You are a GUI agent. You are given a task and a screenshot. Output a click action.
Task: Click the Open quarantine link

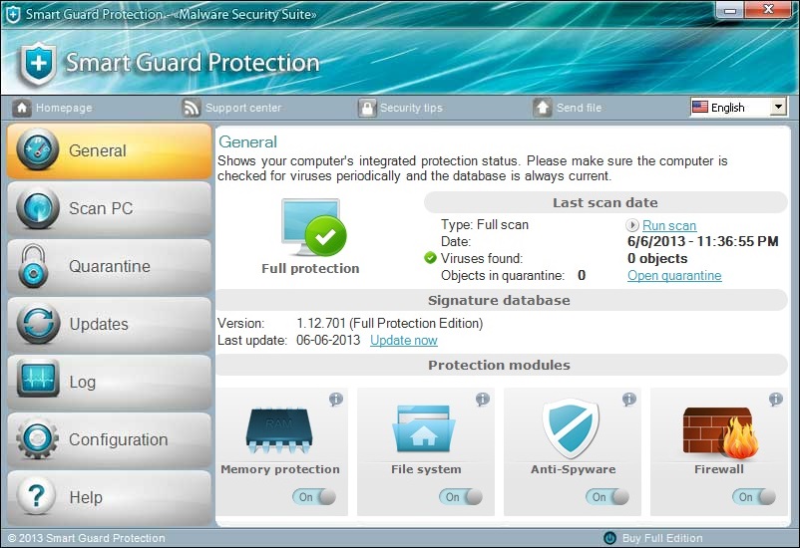coord(674,275)
